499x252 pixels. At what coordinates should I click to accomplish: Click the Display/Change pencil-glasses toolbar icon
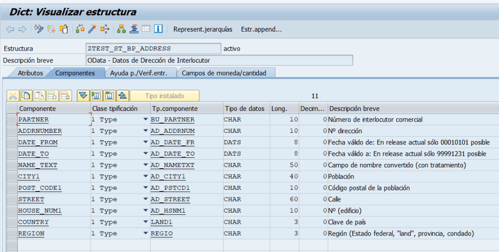[x=39, y=29]
